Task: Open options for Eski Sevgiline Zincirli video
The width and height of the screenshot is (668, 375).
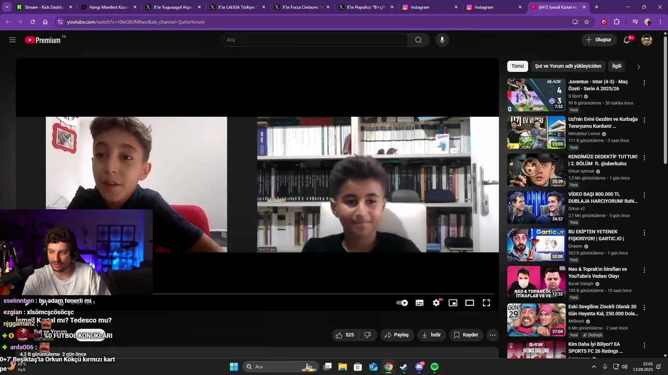Action: [644, 307]
